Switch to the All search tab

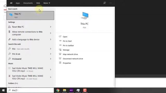click(x=11, y=3)
